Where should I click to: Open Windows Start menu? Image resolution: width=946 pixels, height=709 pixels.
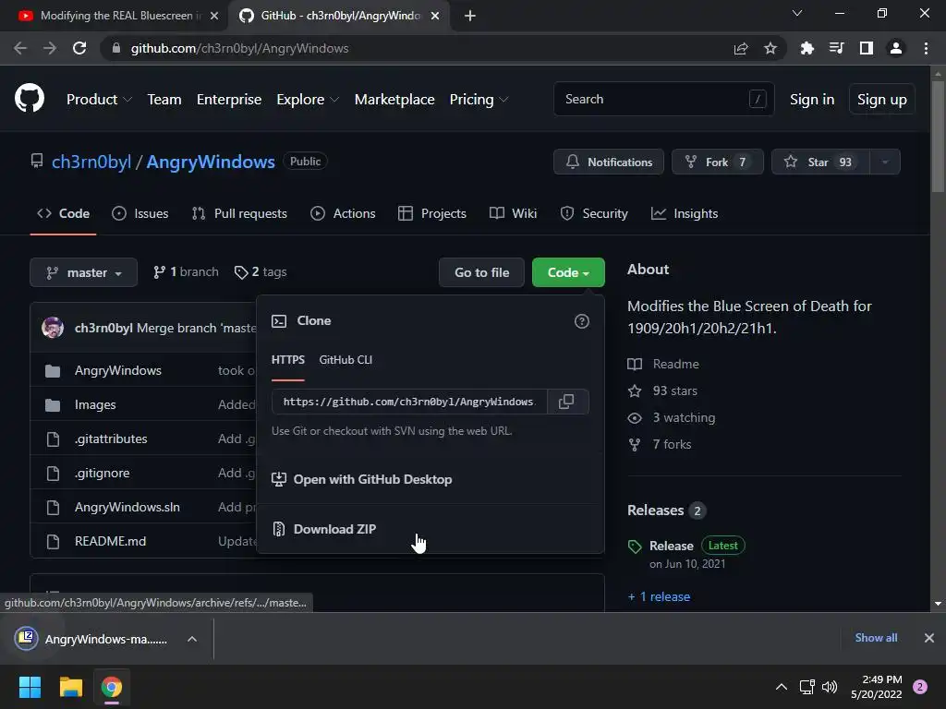[30, 687]
